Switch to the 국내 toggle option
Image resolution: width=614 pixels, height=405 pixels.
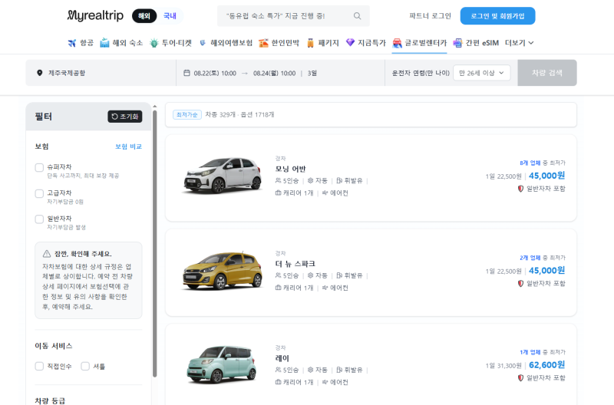pos(170,16)
